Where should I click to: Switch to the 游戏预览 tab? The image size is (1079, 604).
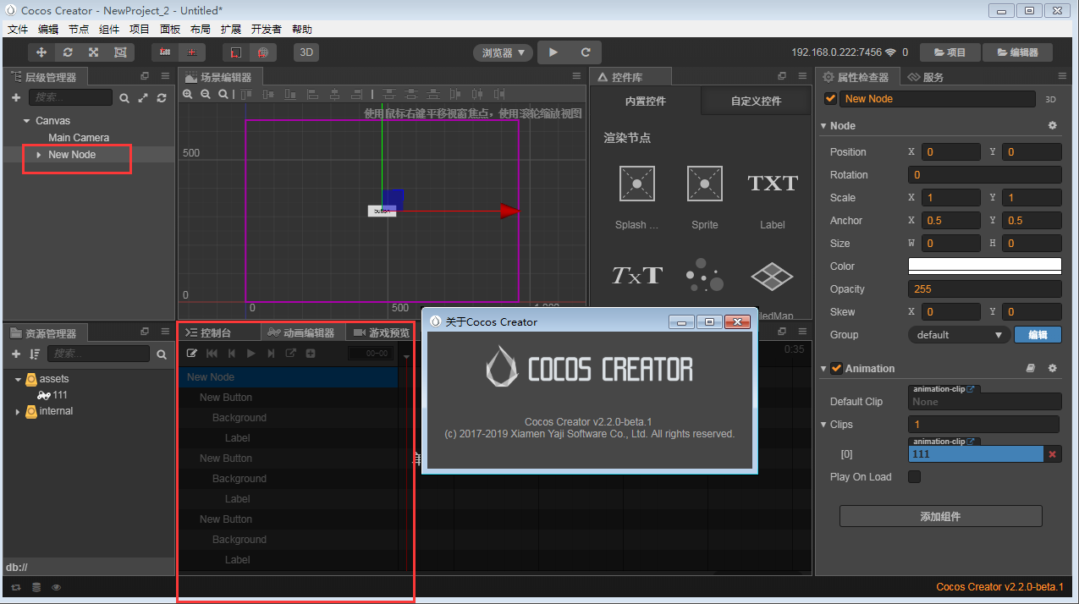(383, 332)
